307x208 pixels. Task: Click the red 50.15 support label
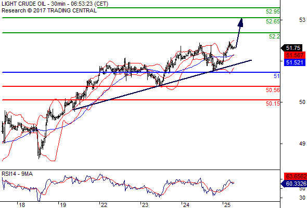click(x=273, y=103)
